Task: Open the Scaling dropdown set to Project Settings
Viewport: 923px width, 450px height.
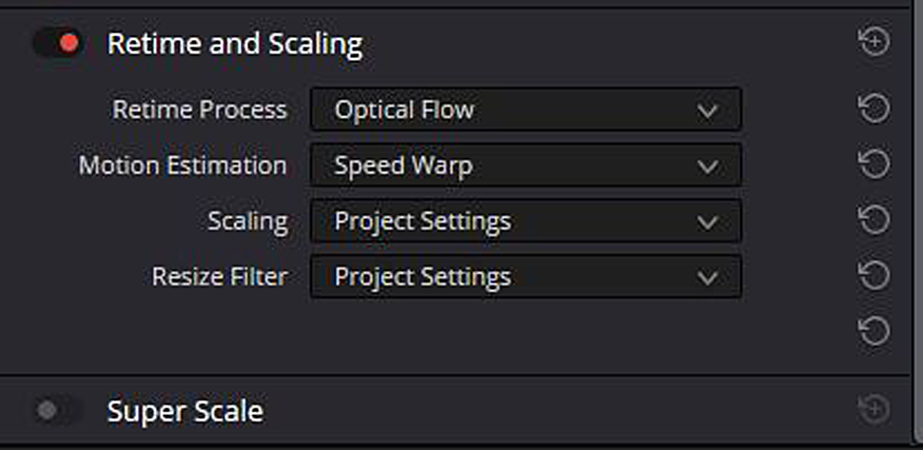Action: tap(525, 221)
